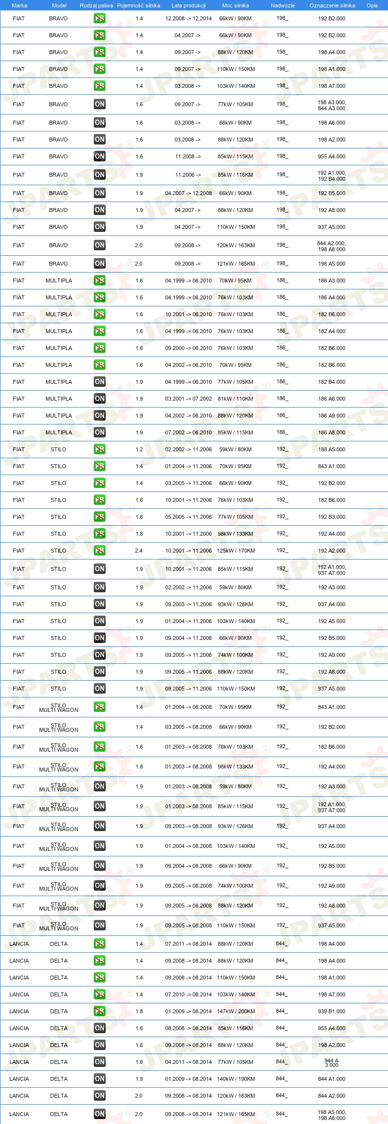Select production dates 08.2008 -> 08.2014

point(189,1028)
